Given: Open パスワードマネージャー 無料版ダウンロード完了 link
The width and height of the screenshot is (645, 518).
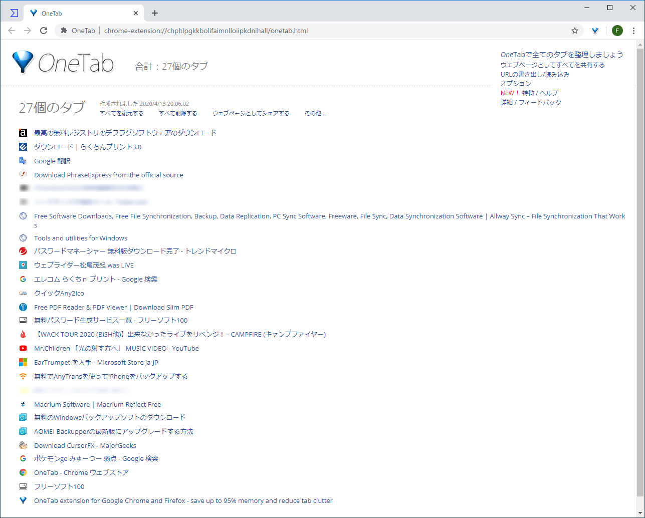Looking at the screenshot, I should (135, 251).
